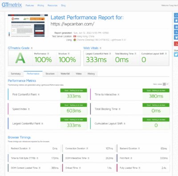Click help icon next to Time to First Byte
The image size is (178, 176).
pos(37,158)
